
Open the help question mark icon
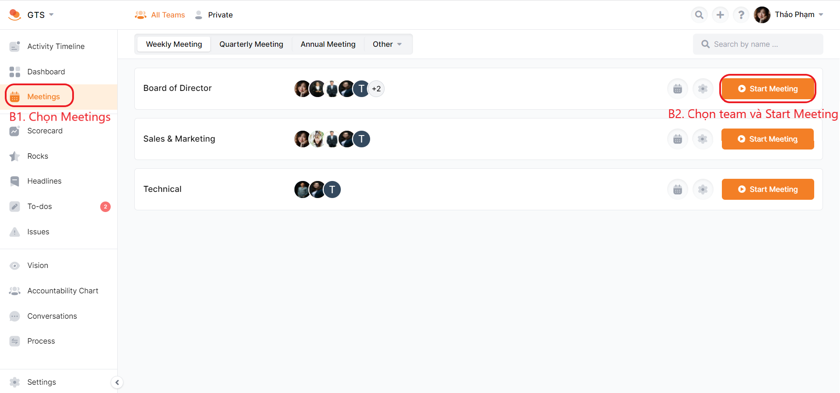pyautogui.click(x=741, y=15)
